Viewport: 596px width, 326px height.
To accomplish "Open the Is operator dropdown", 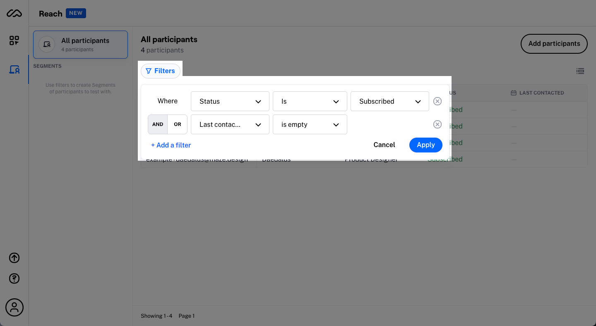I will [x=310, y=101].
